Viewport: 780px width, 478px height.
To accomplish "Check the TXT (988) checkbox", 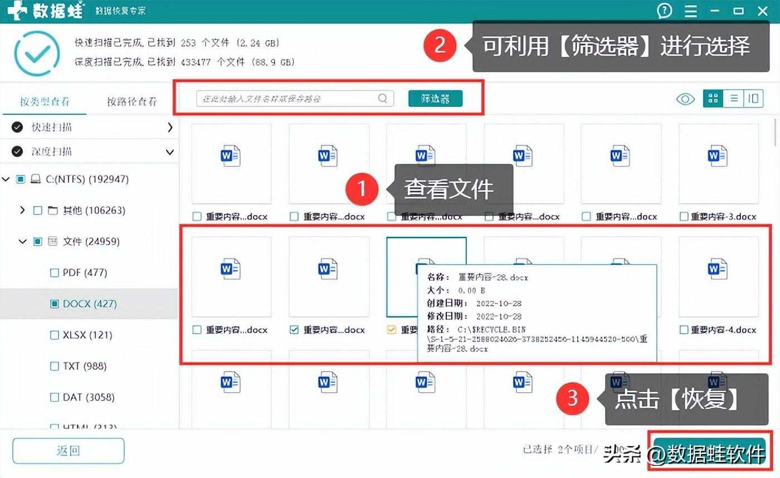I will pyautogui.click(x=54, y=367).
